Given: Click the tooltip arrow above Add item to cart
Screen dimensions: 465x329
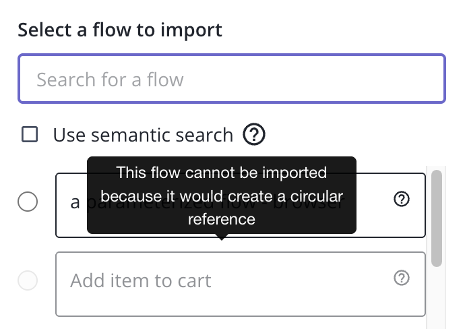Looking at the screenshot, I should coord(222,237).
